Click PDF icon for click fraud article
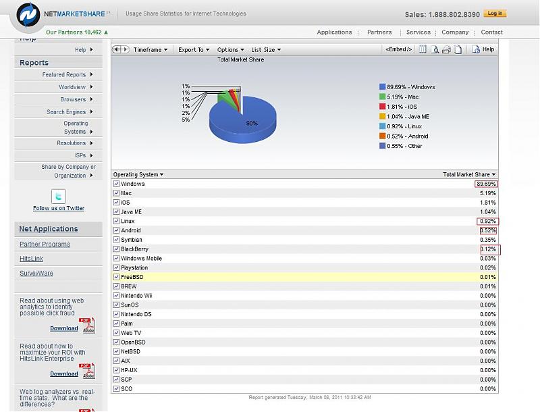540x412 pixels. pos(88,325)
